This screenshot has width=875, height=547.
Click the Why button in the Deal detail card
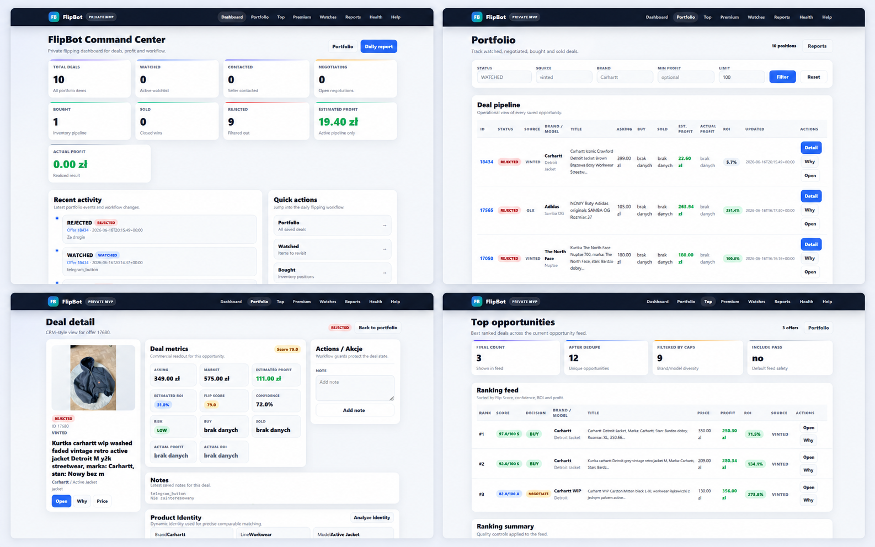coord(82,501)
